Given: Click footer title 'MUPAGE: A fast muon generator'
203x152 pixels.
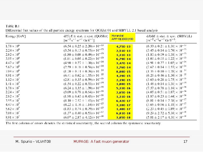Looking at the screenshot, I should [101, 141].
